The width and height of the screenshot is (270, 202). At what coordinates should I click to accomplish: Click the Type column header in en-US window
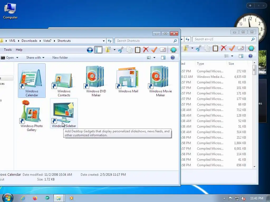coord(211,64)
